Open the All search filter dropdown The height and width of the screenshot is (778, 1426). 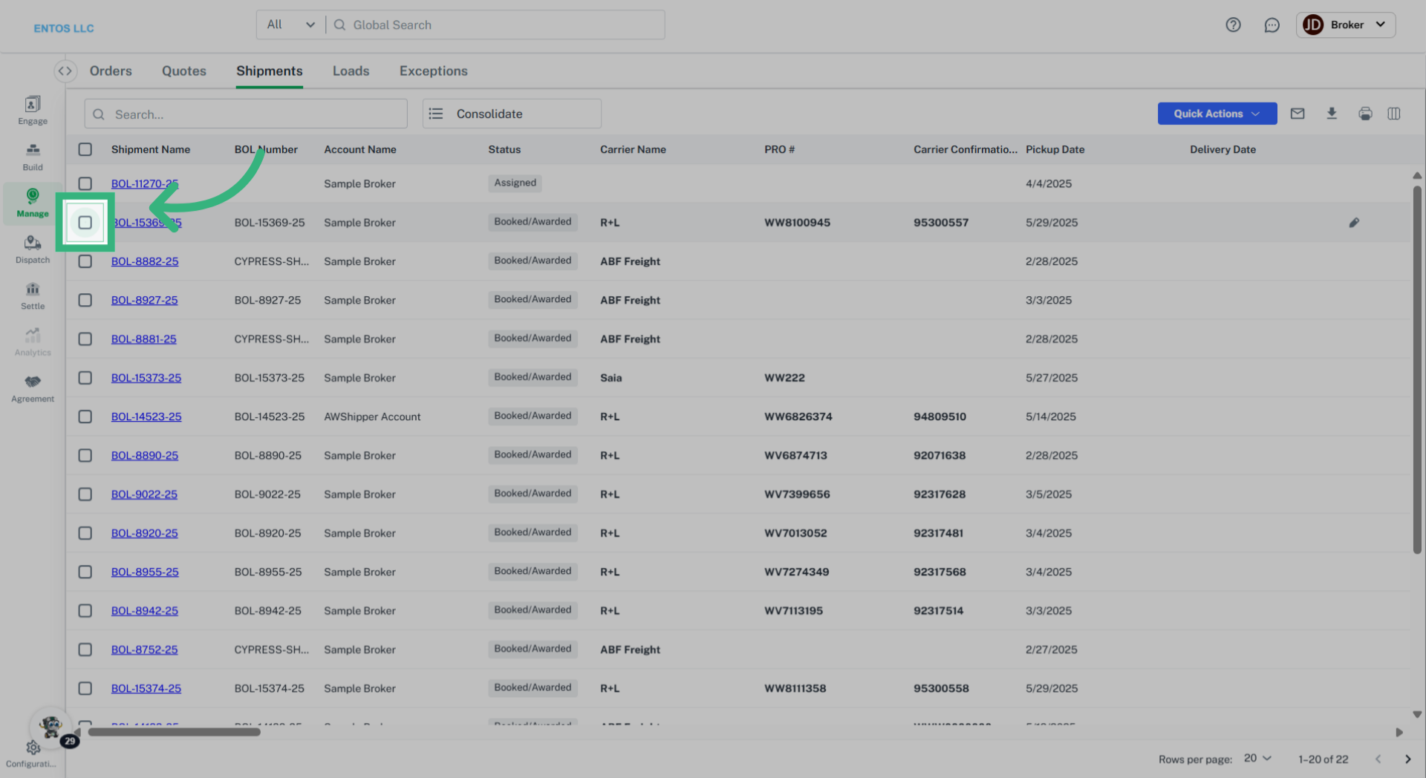(x=291, y=25)
